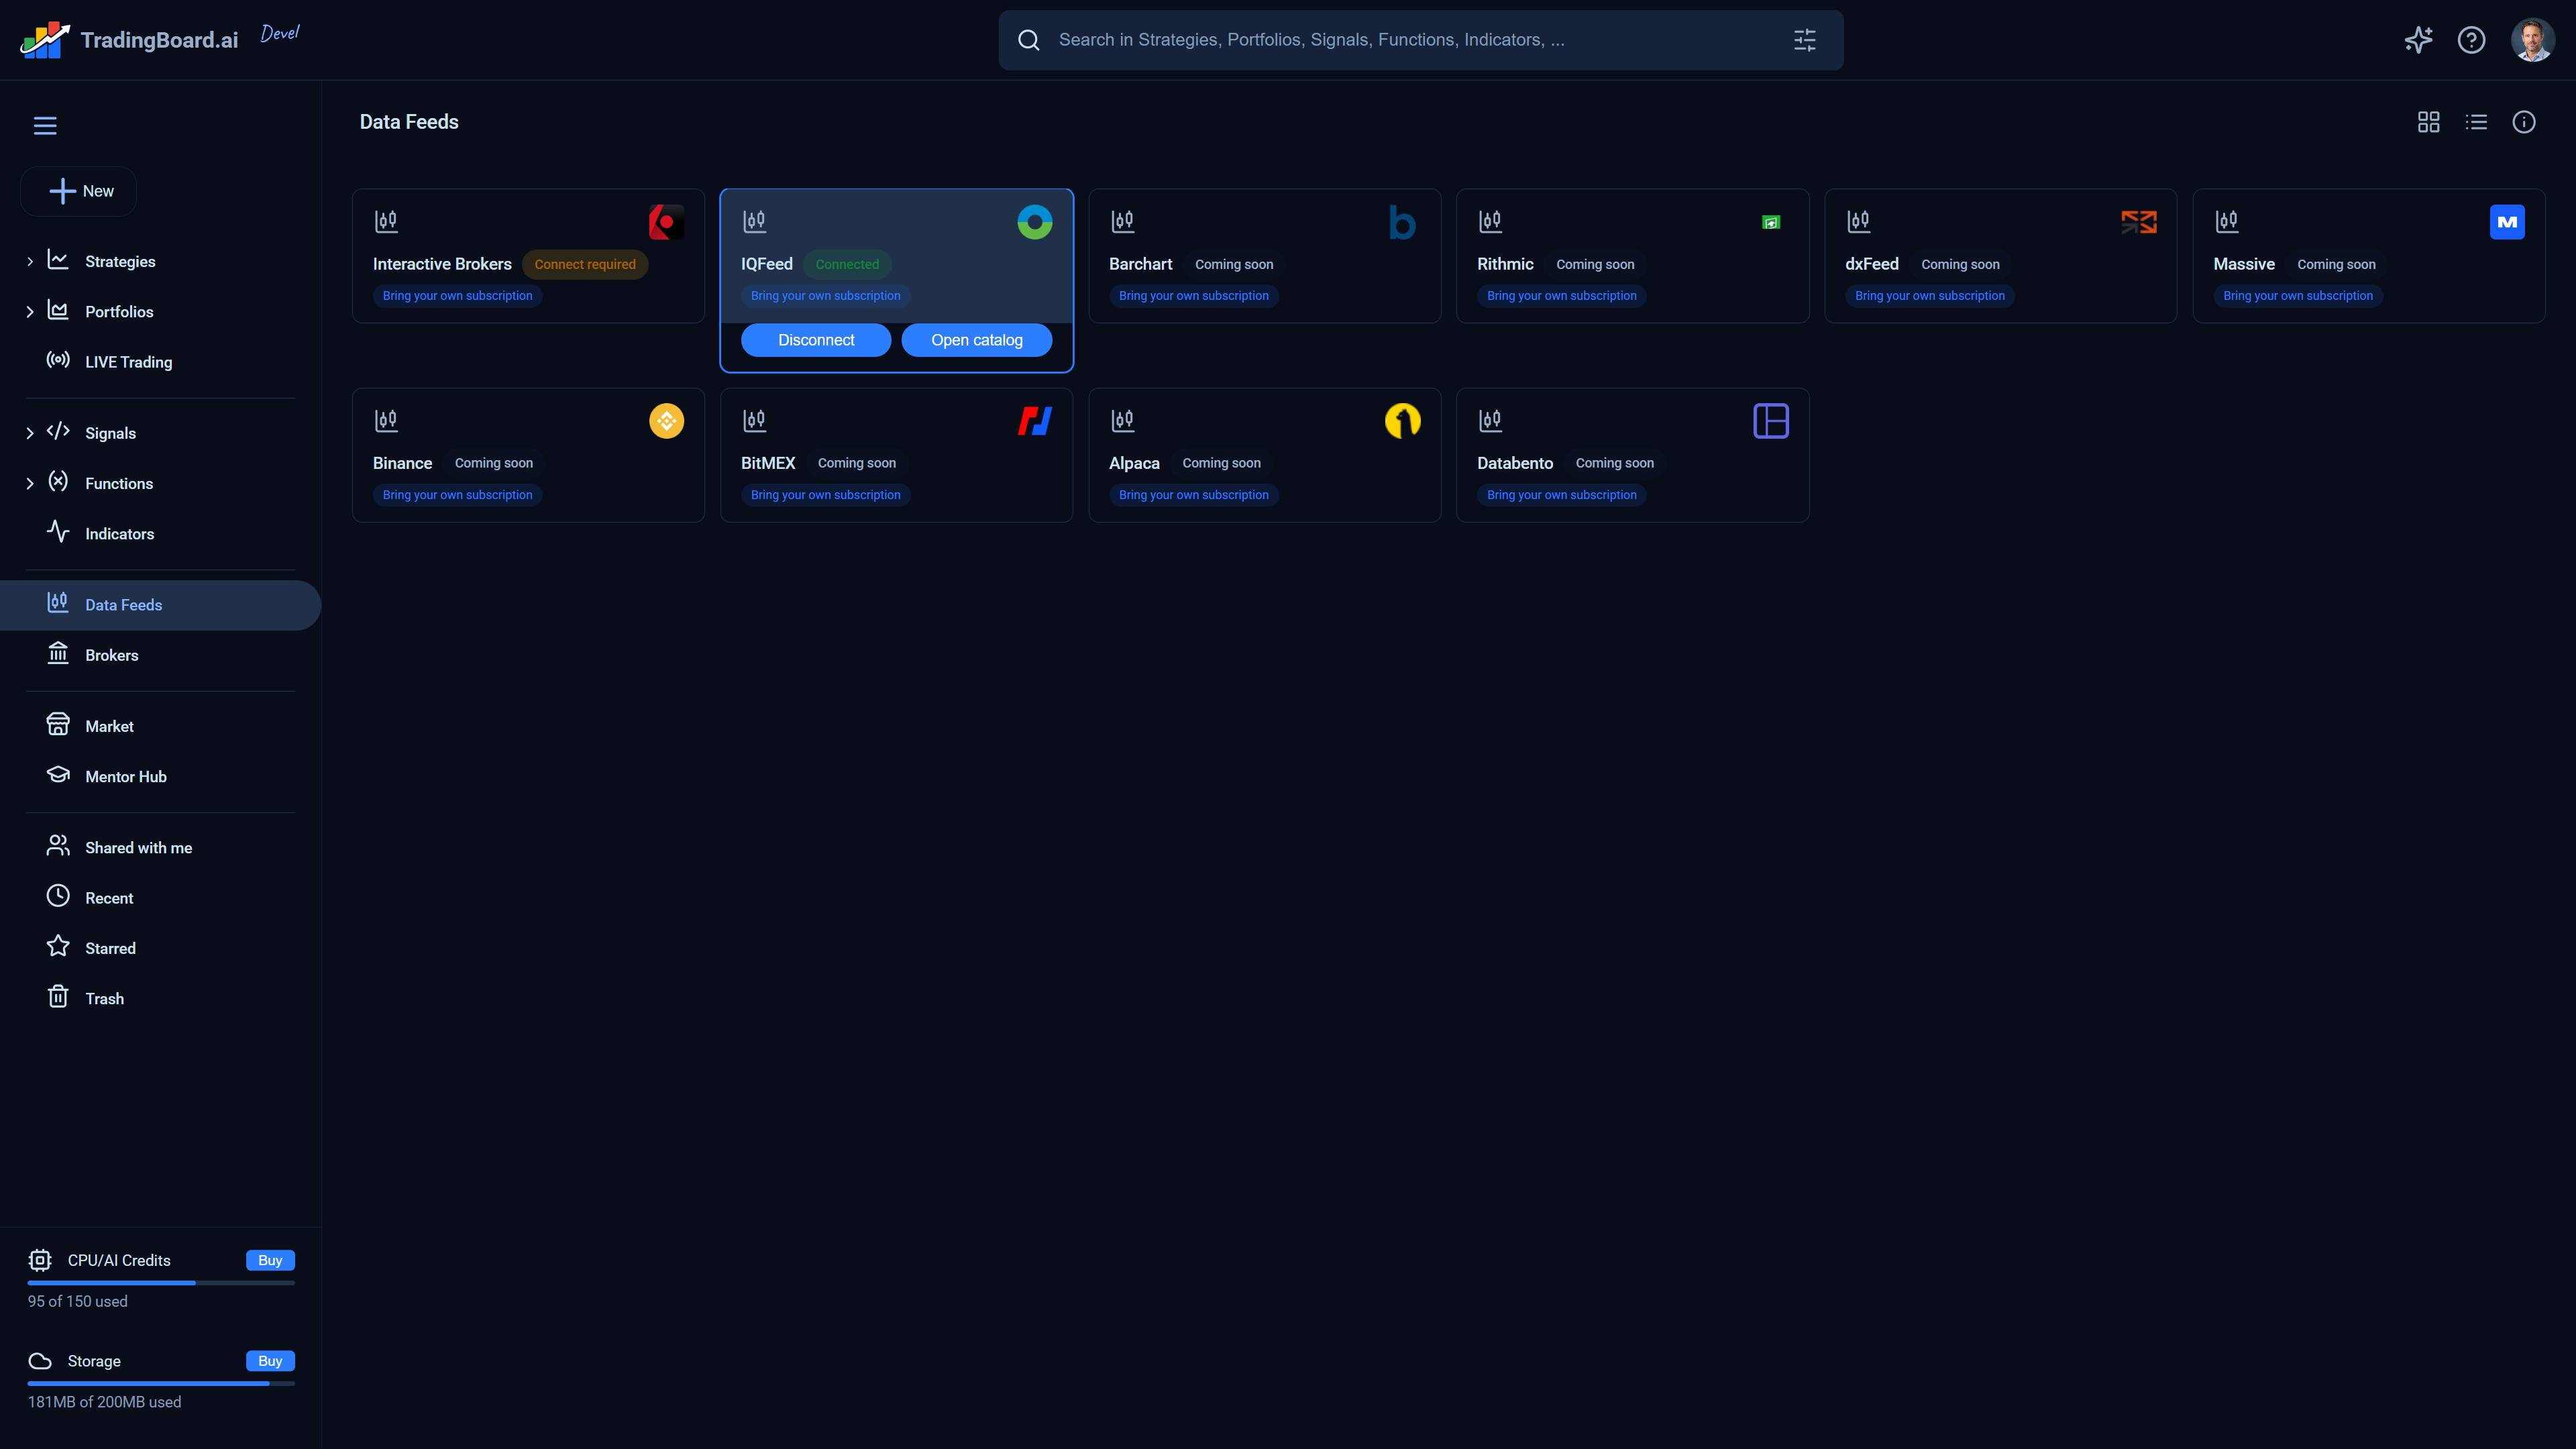Focus the global search field
Image resolution: width=2576 pixels, height=1449 pixels.
click(1421, 40)
